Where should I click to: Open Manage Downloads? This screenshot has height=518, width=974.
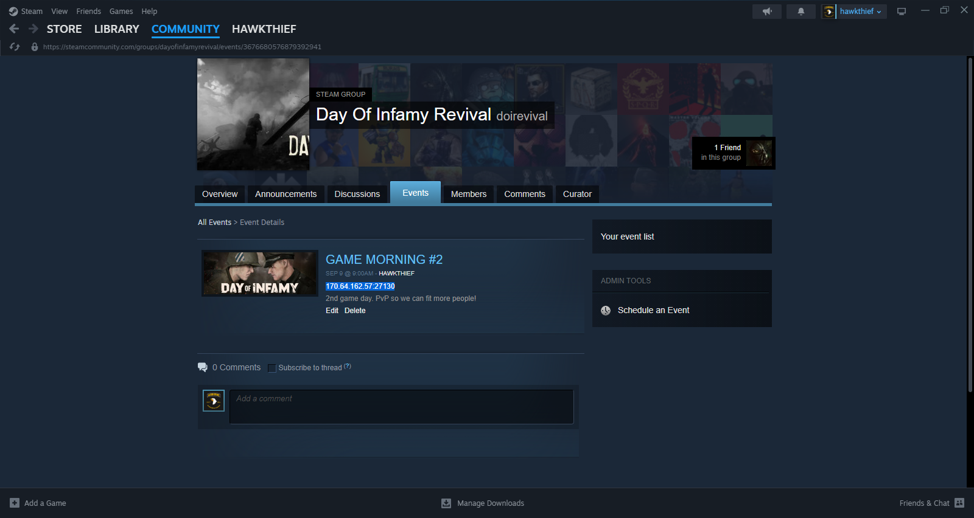click(491, 503)
